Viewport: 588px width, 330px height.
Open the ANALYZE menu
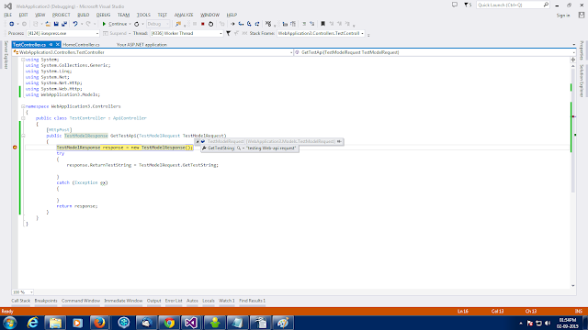[184, 15]
